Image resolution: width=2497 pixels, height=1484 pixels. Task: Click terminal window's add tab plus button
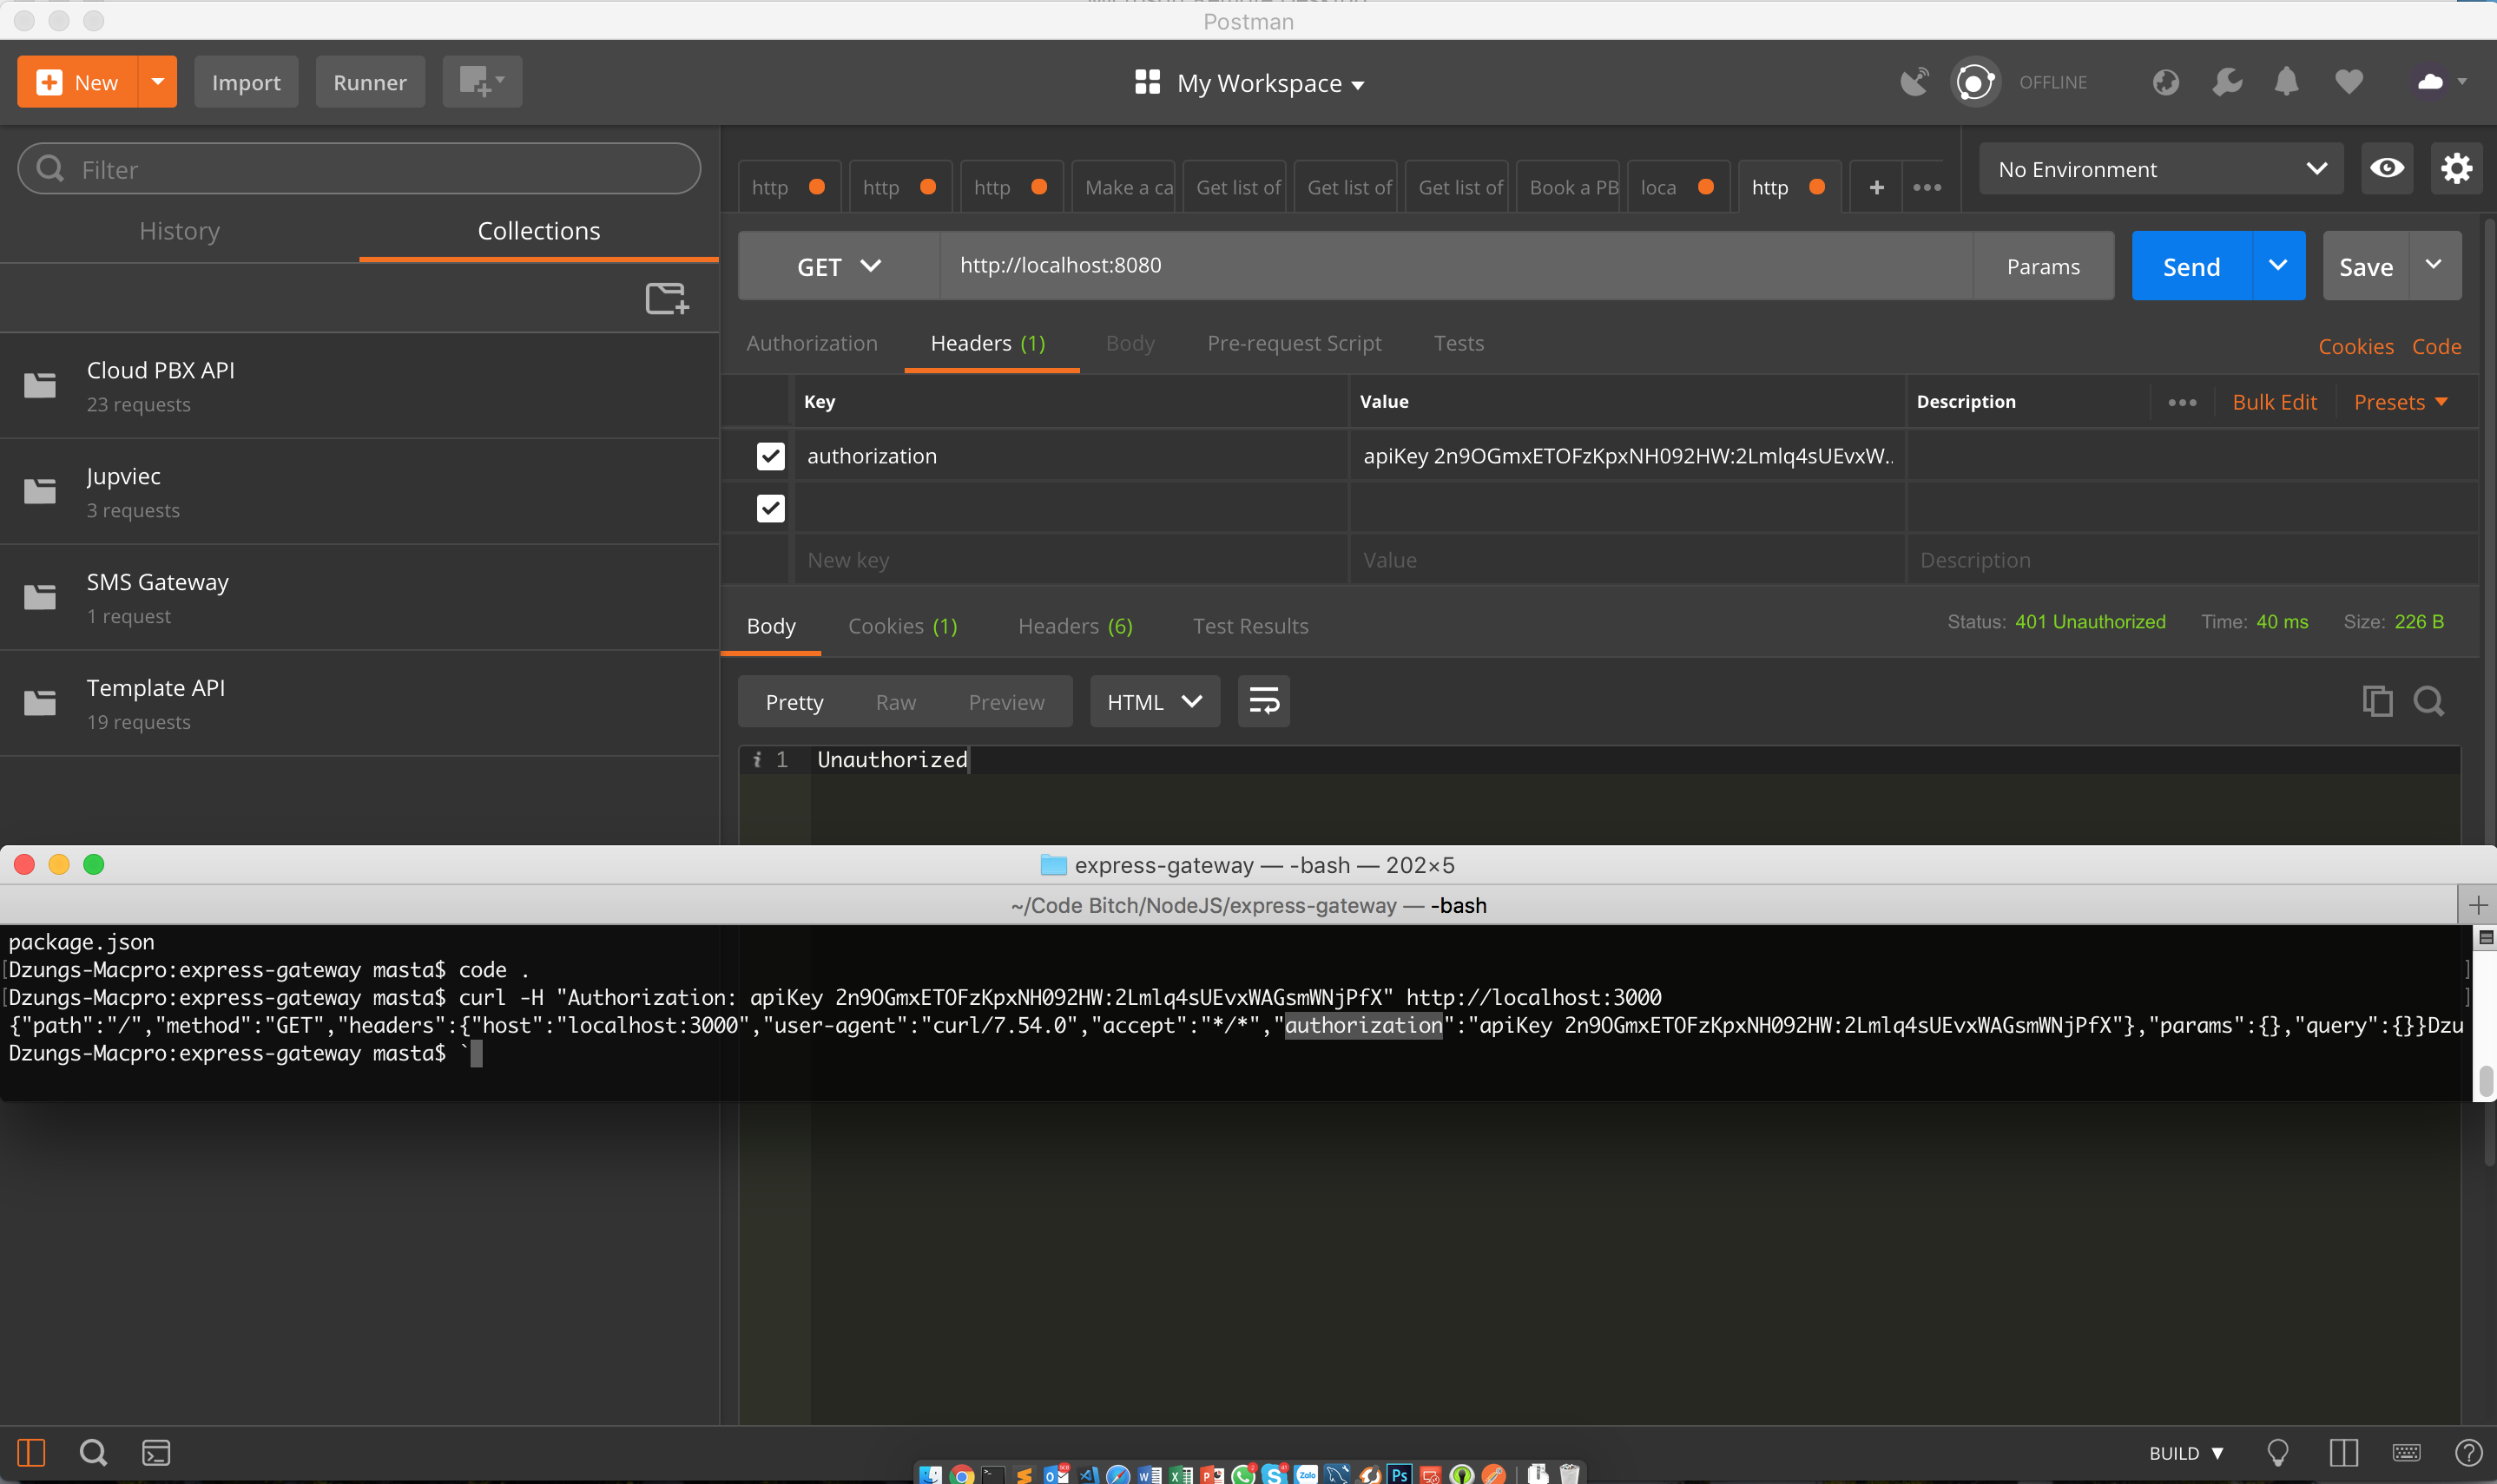[x=2477, y=905]
